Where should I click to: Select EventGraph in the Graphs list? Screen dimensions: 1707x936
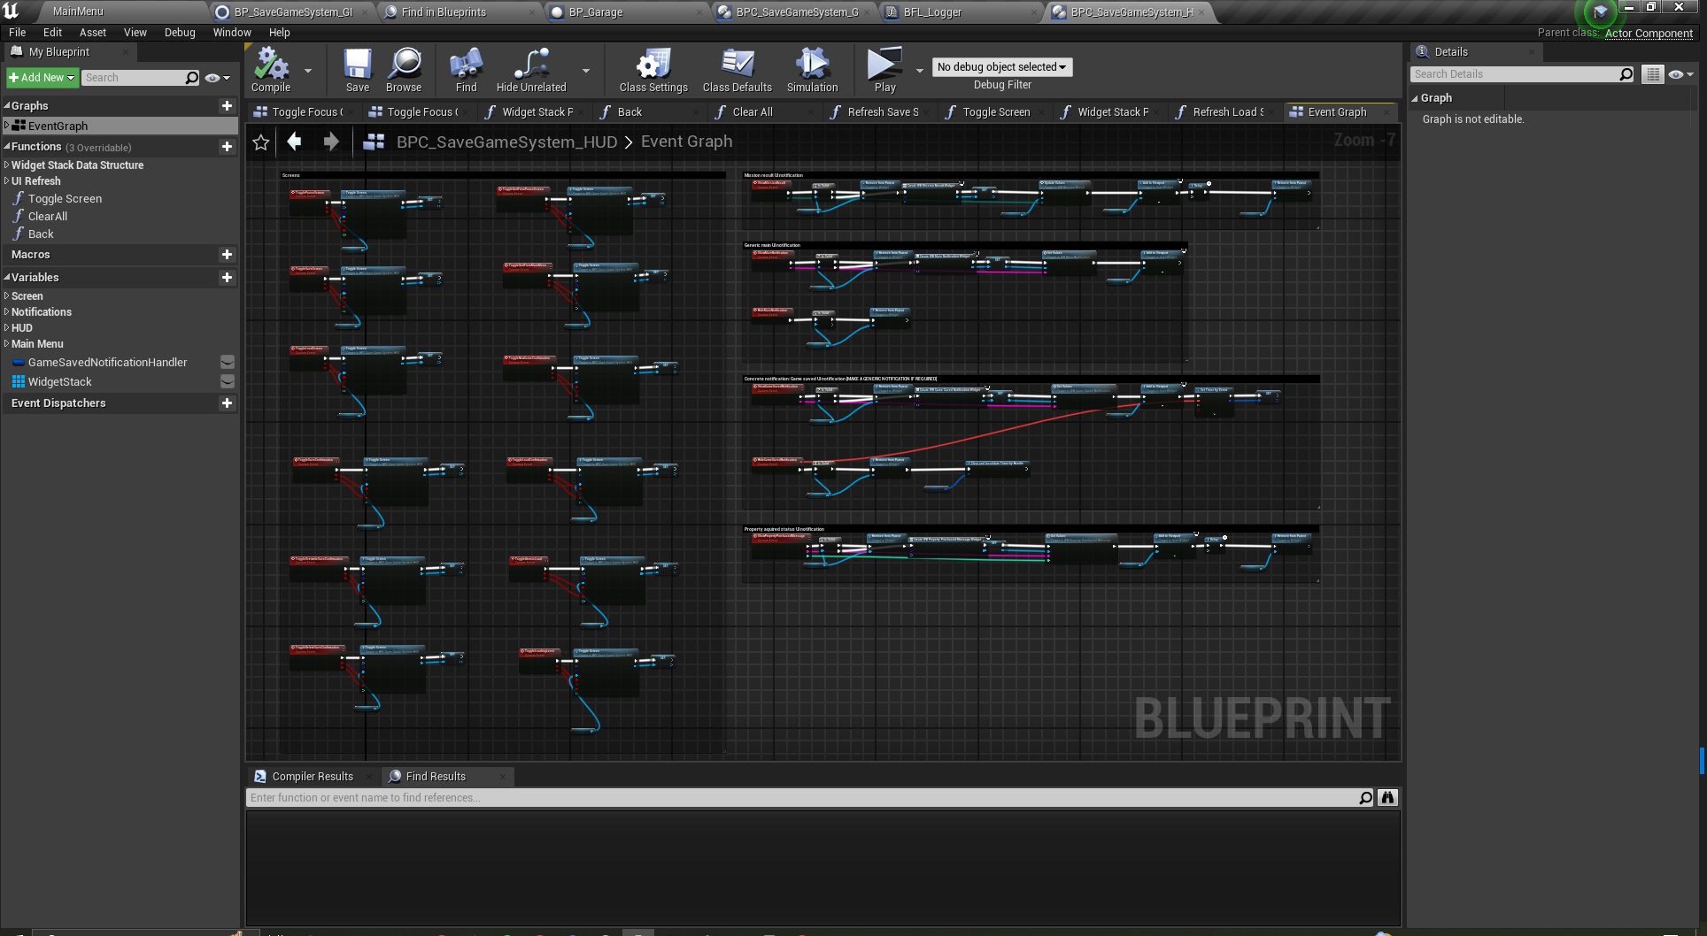click(x=120, y=126)
